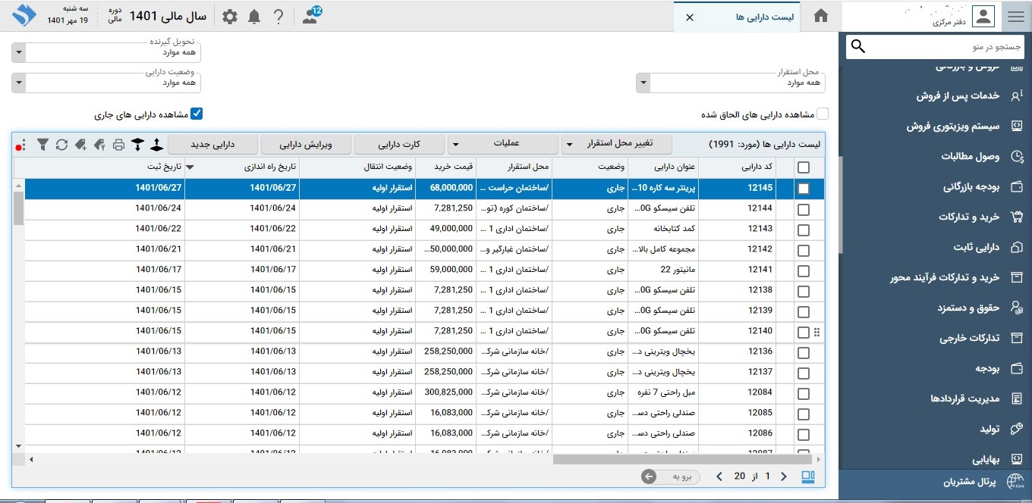This screenshot has height=503, width=1032.
Task: Open the hamburger main menu
Action: [x=1015, y=17]
